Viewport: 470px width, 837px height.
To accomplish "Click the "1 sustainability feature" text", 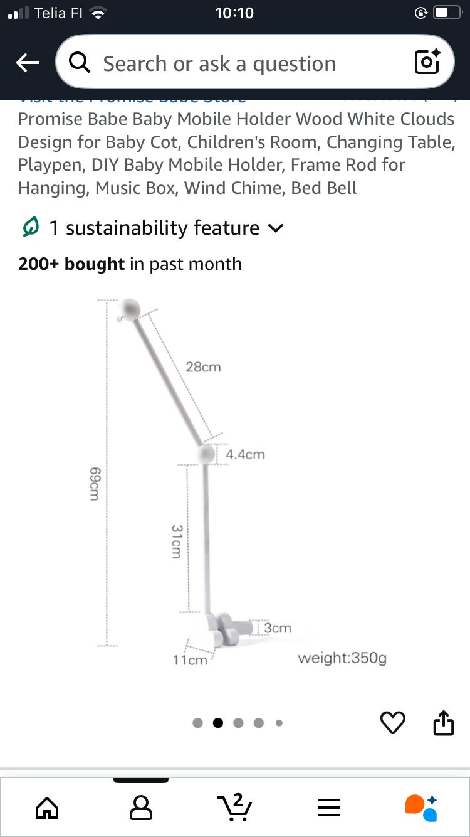I will [154, 228].
